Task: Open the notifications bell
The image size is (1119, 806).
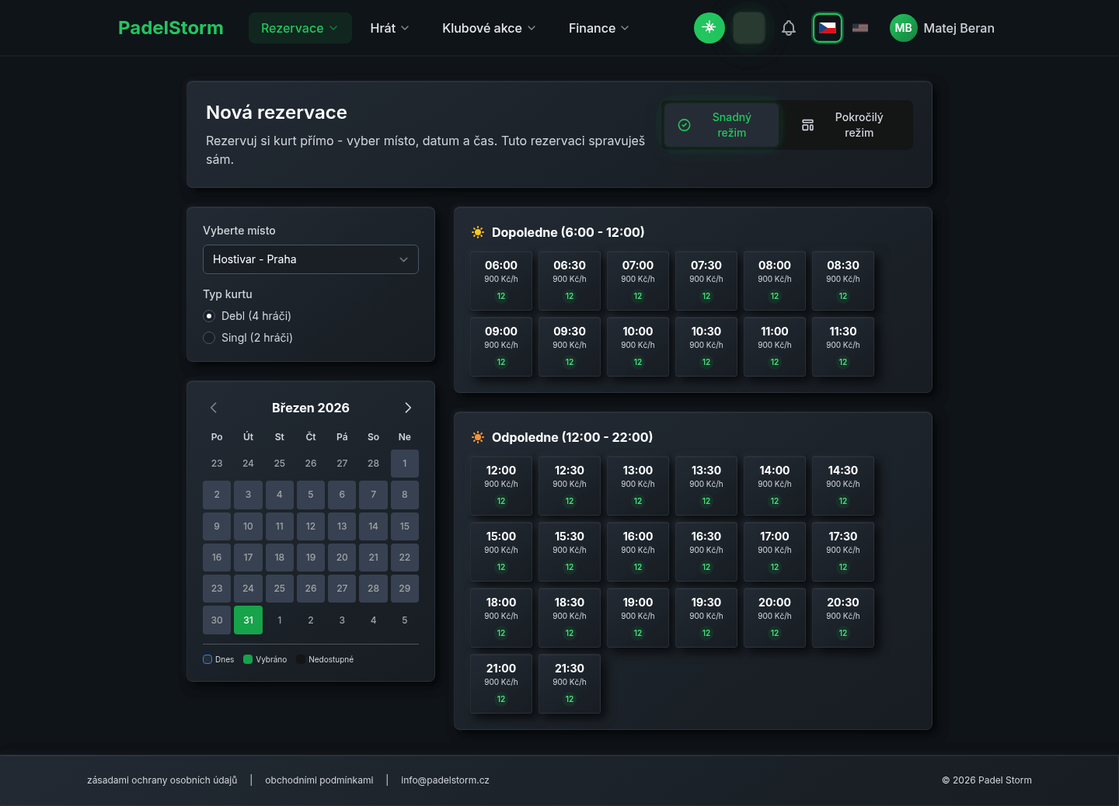Action: (789, 28)
